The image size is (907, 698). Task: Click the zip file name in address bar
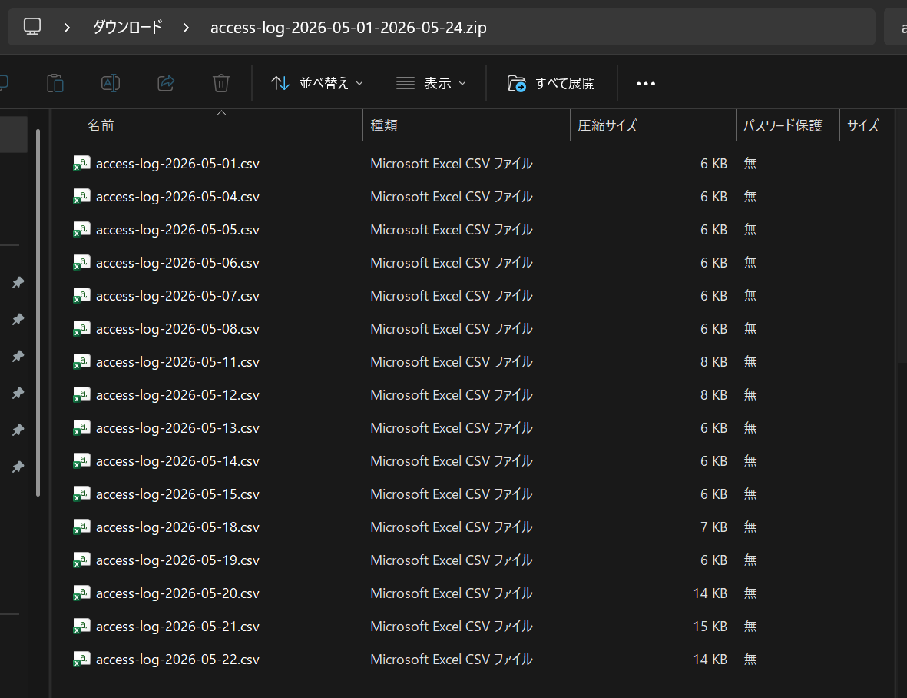(x=348, y=27)
